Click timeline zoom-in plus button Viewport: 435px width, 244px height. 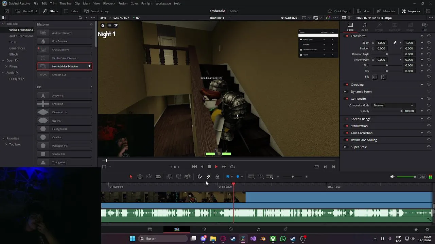tap(306, 177)
